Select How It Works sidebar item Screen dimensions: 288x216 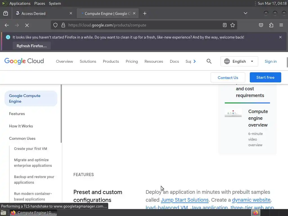21,126
